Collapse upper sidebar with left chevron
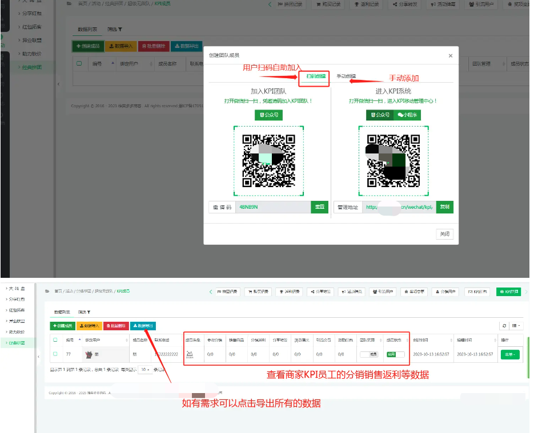This screenshot has width=534, height=433. [58, 84]
